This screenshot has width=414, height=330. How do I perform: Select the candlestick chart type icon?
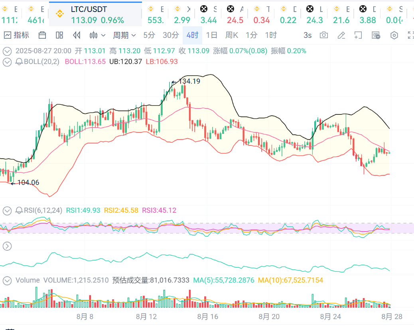point(93,35)
